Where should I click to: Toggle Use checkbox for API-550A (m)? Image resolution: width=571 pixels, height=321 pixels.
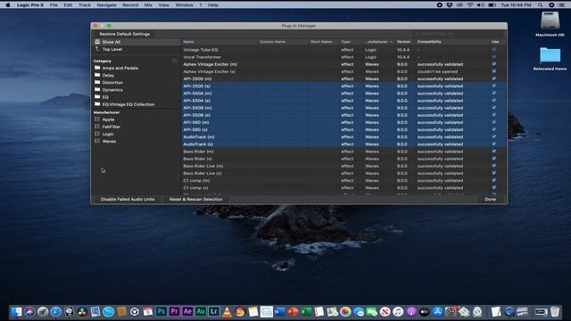(x=494, y=93)
